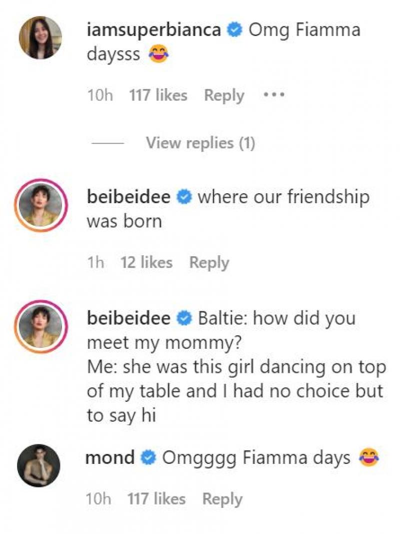Show the 12 likes list

click(x=146, y=262)
